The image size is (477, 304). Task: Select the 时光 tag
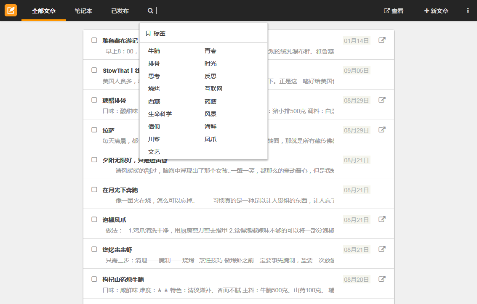[x=211, y=63]
